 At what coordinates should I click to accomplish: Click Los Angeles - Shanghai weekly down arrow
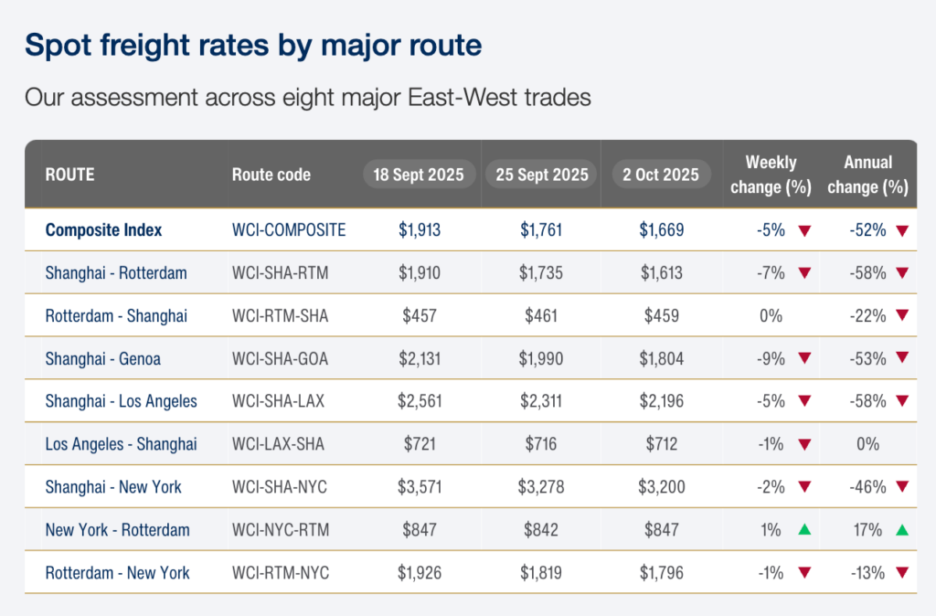coord(804,445)
